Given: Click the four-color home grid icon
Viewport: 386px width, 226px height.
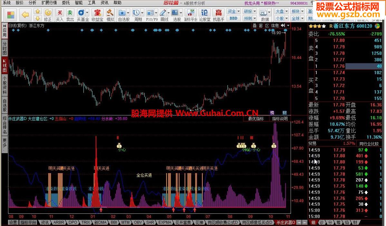Looking at the screenshot, I should click(x=11, y=15).
